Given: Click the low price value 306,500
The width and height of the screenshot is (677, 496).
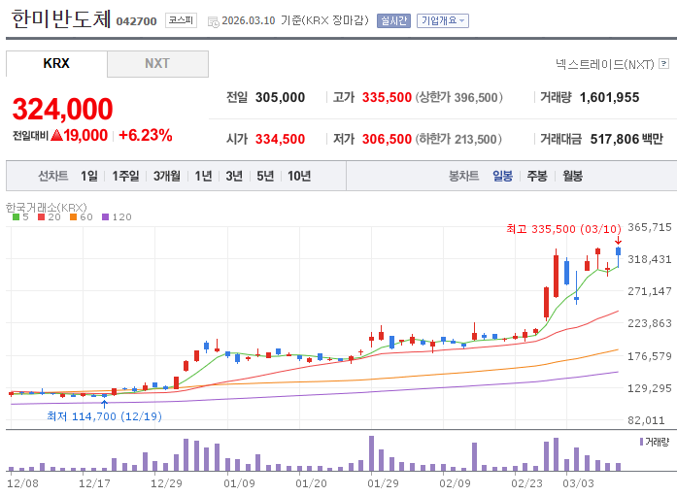Looking at the screenshot, I should click(x=387, y=139).
